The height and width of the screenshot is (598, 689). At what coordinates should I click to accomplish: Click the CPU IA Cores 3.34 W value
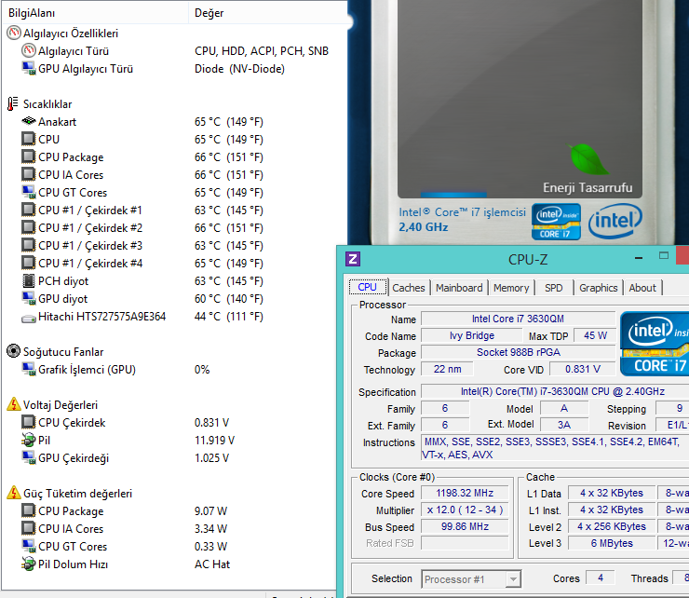pos(211,528)
